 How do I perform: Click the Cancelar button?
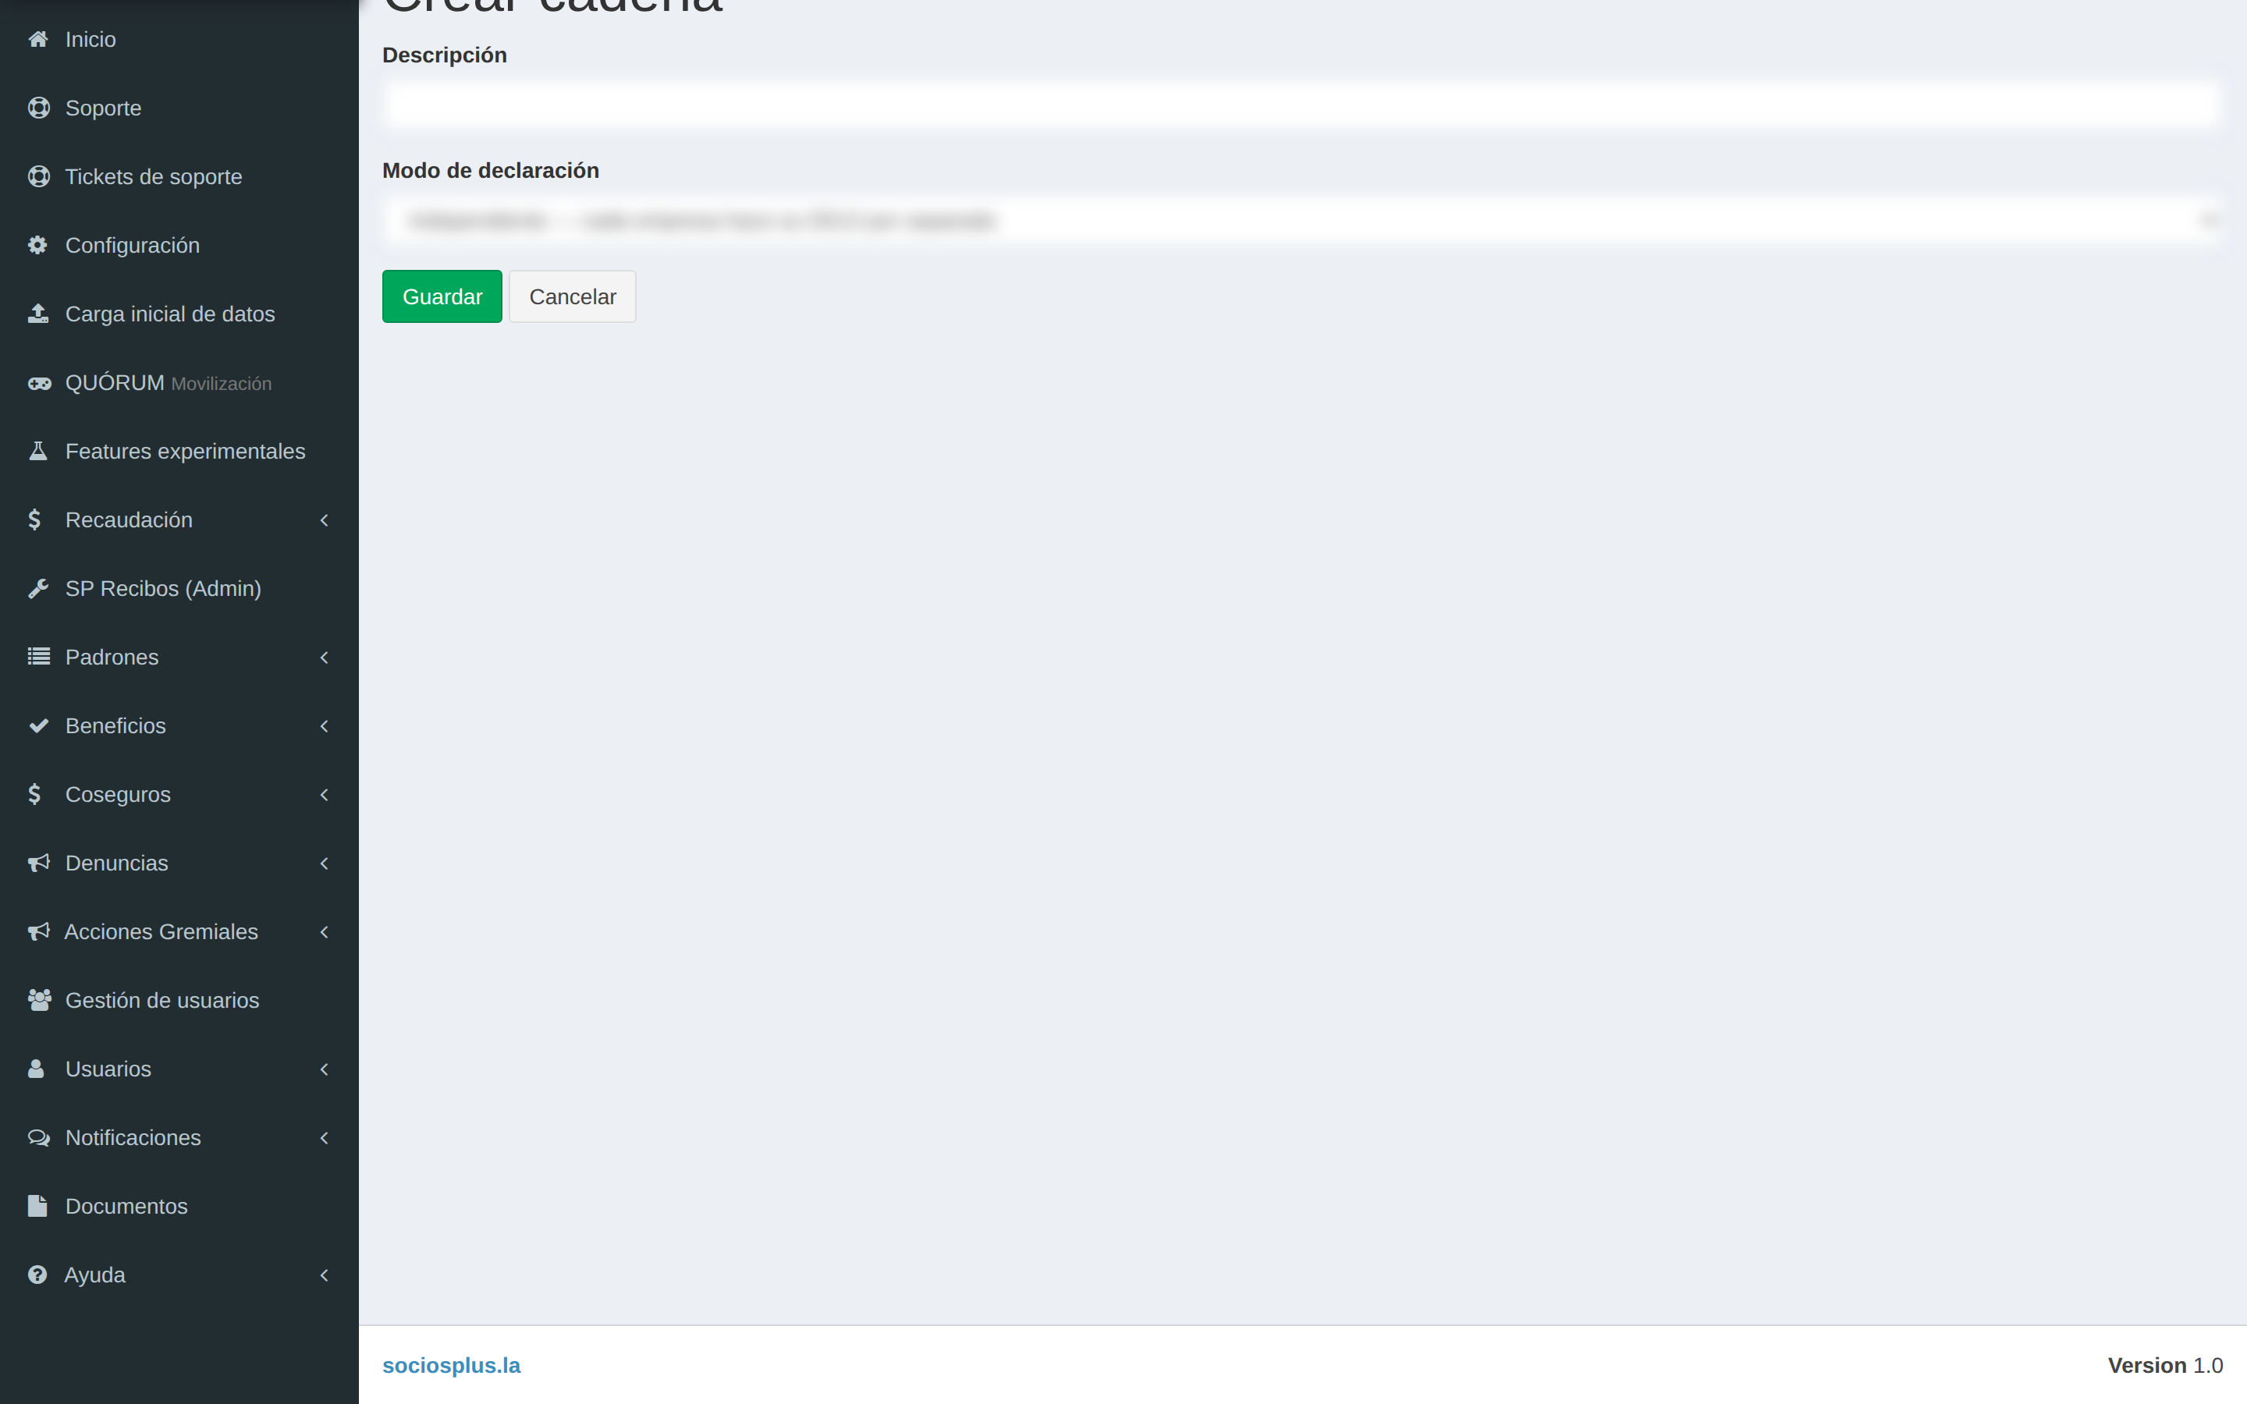pyautogui.click(x=572, y=296)
